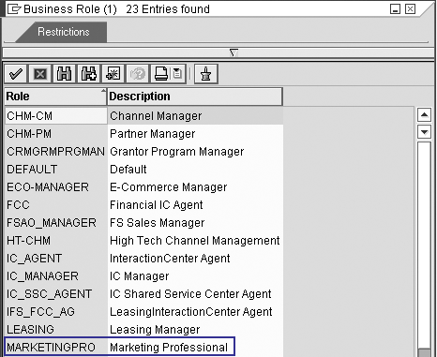This screenshot has width=437, height=357.
Task: Click the Description column header
Action: (195, 97)
